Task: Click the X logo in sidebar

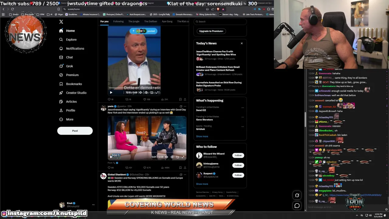Action: pos(61,22)
